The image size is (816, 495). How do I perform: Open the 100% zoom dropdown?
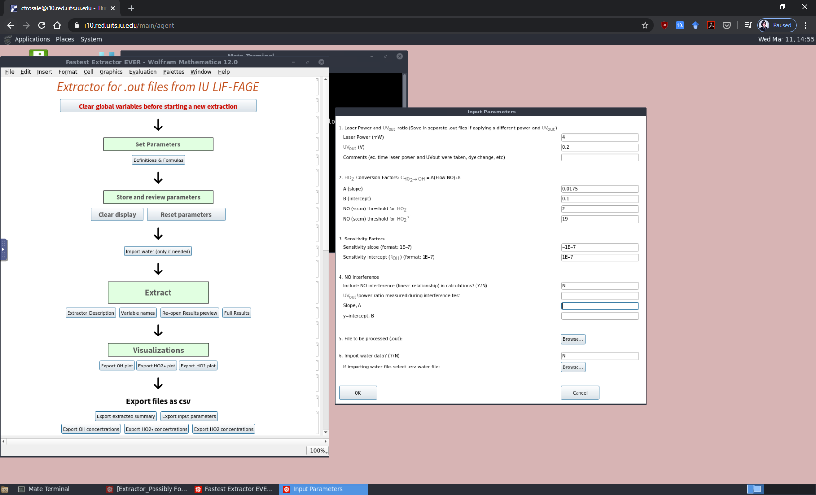click(x=318, y=450)
